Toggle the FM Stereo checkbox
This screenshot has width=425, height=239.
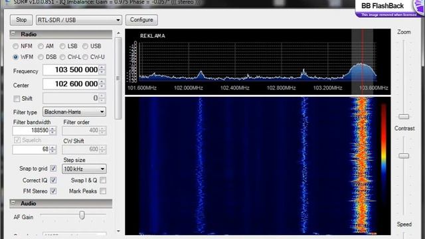pos(53,191)
